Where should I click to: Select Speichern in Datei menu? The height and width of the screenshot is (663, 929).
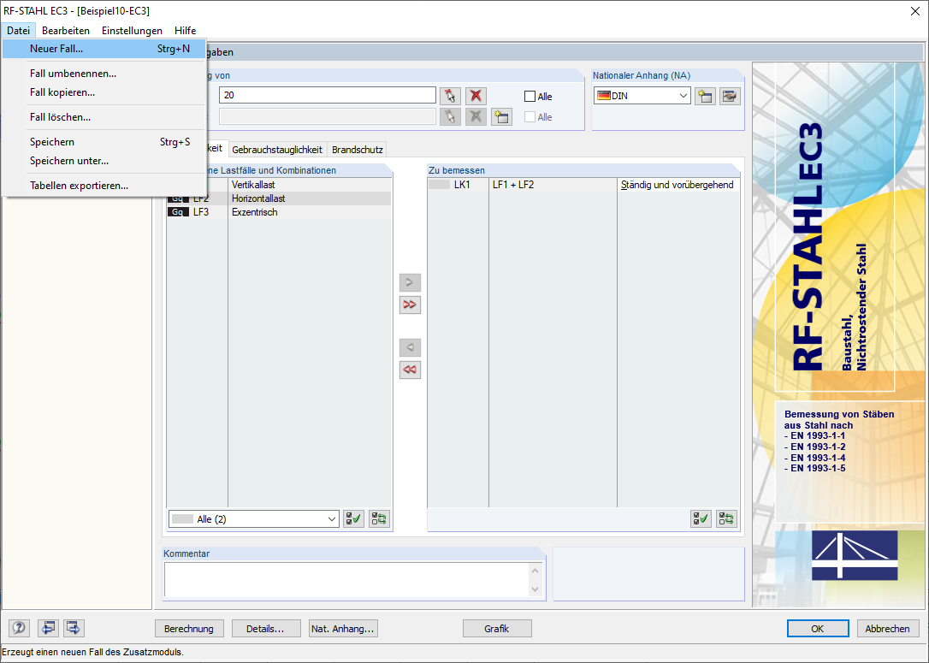(x=104, y=142)
